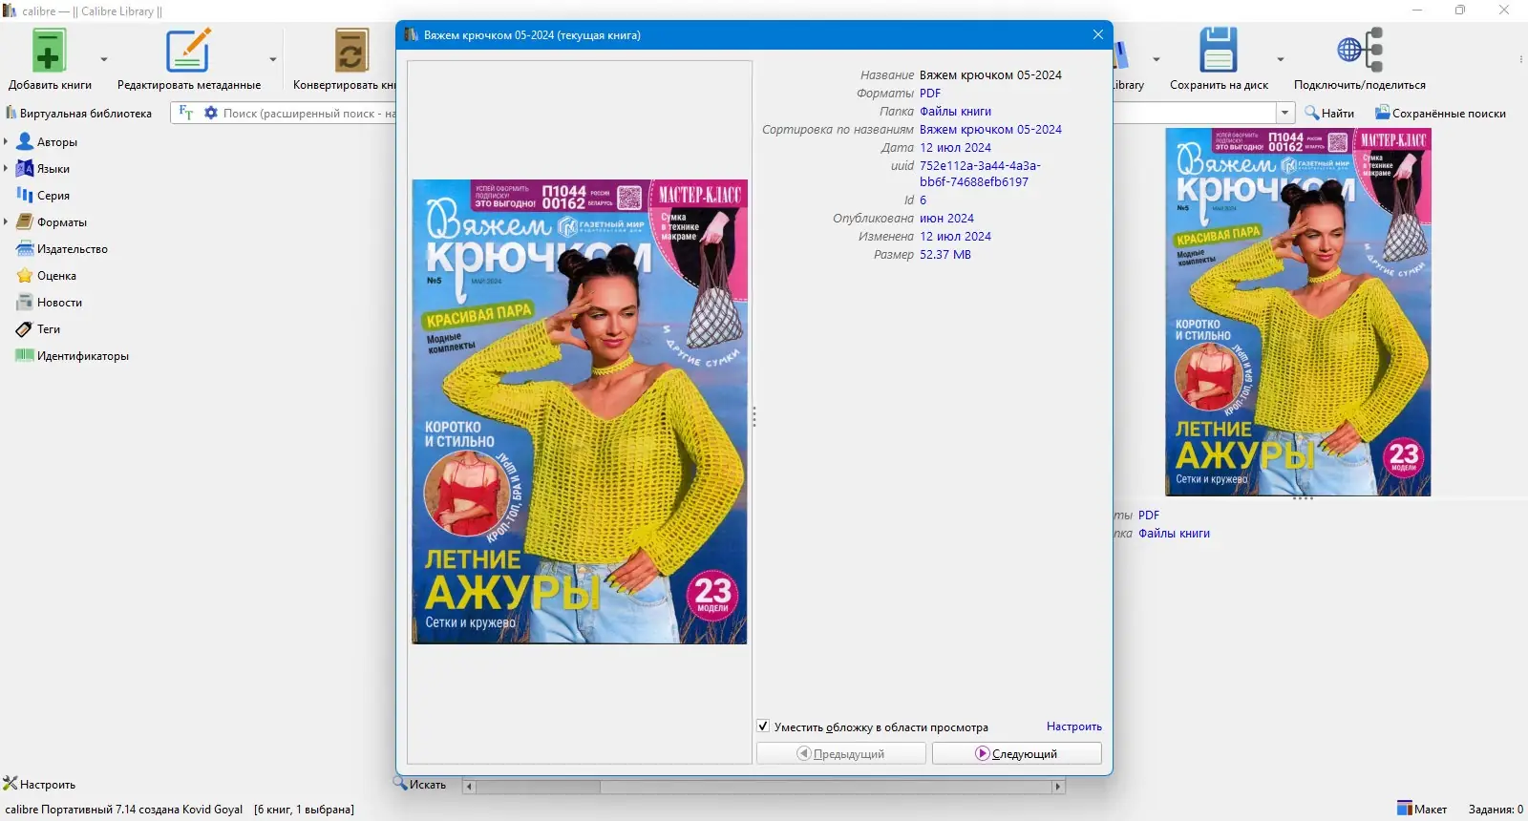Click the Save to disk icon
The width and height of the screenshot is (1528, 821).
tap(1219, 51)
